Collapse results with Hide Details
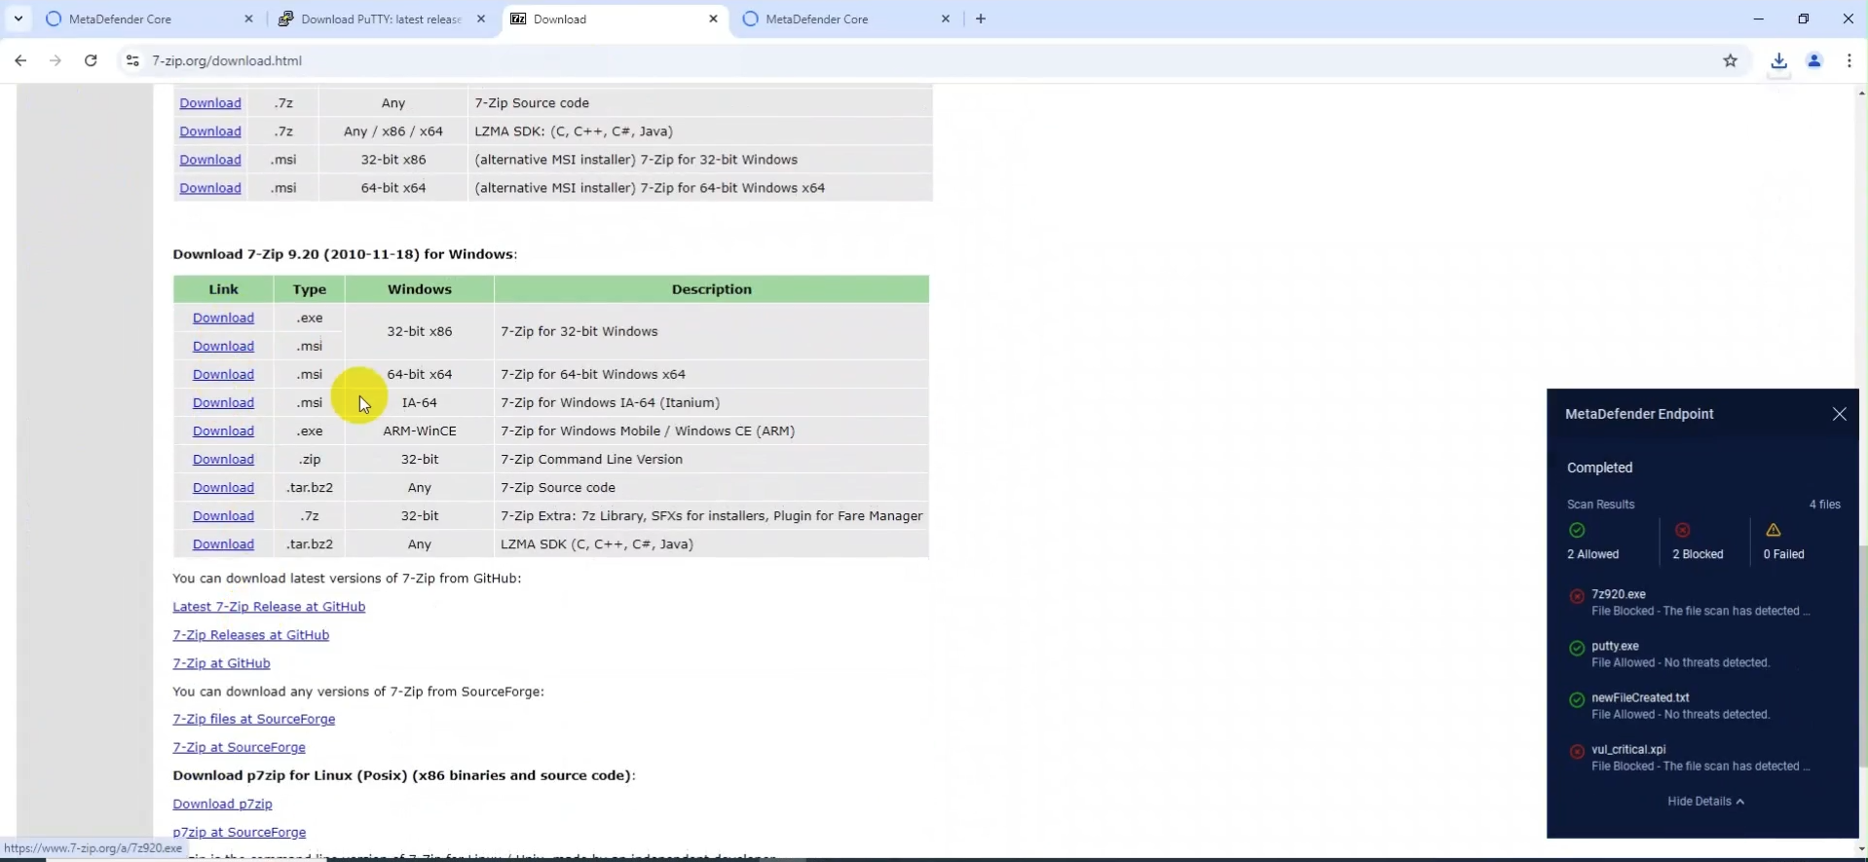 click(1705, 801)
